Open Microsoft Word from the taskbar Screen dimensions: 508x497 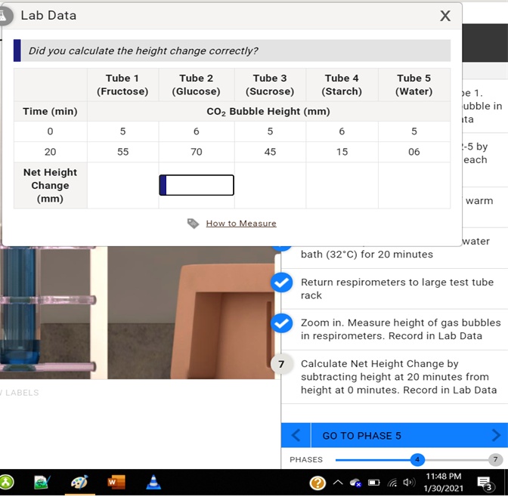coord(116,482)
